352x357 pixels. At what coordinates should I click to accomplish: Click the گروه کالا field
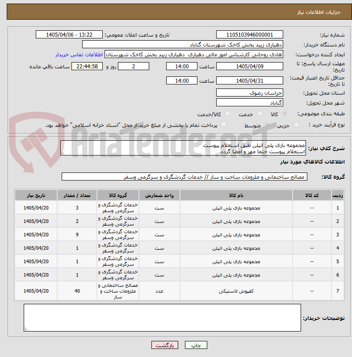[x=184, y=176]
